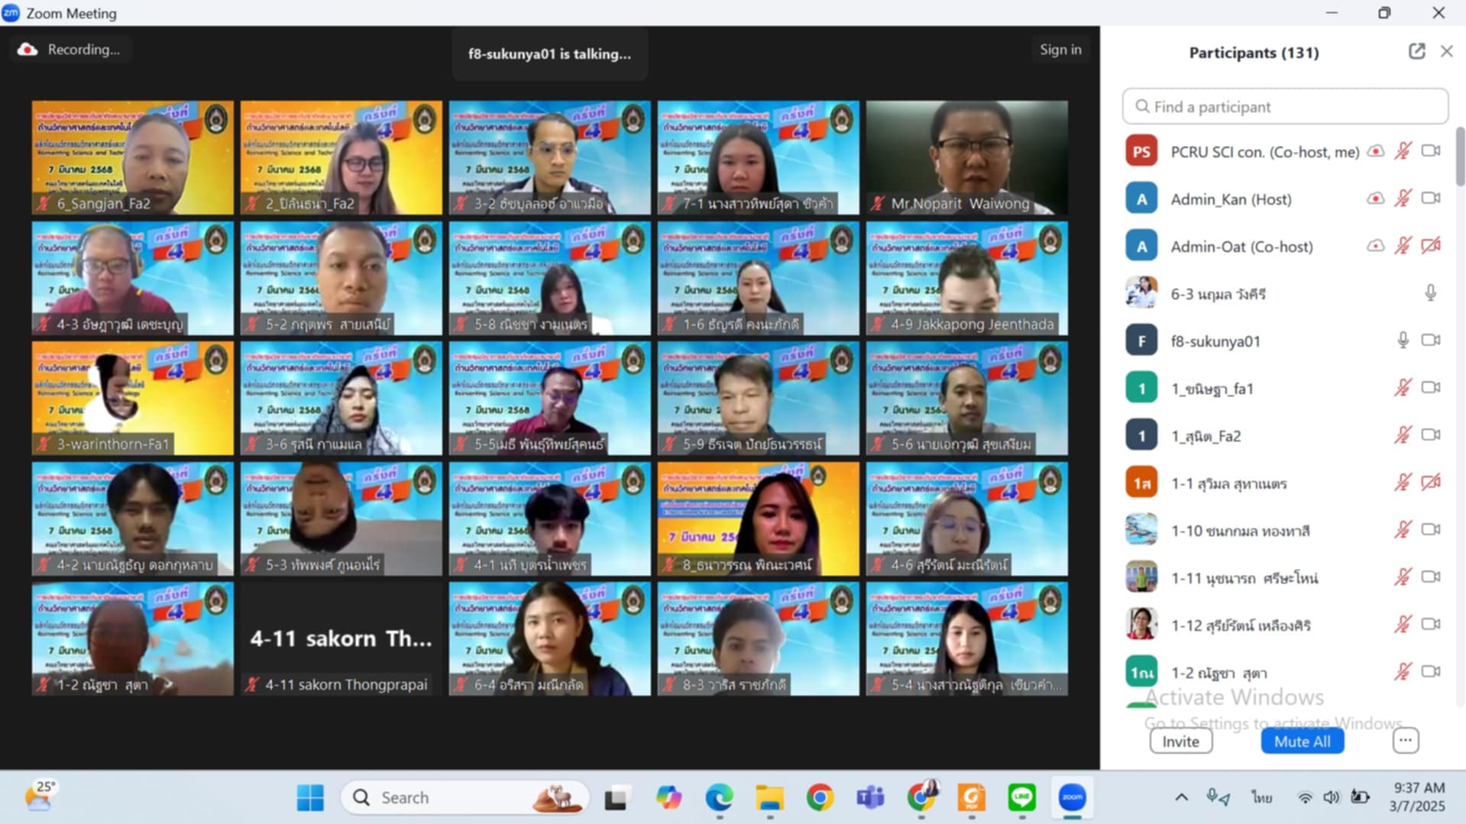The height and width of the screenshot is (824, 1466).
Task: Open the more options ellipsis button
Action: 1405,741
